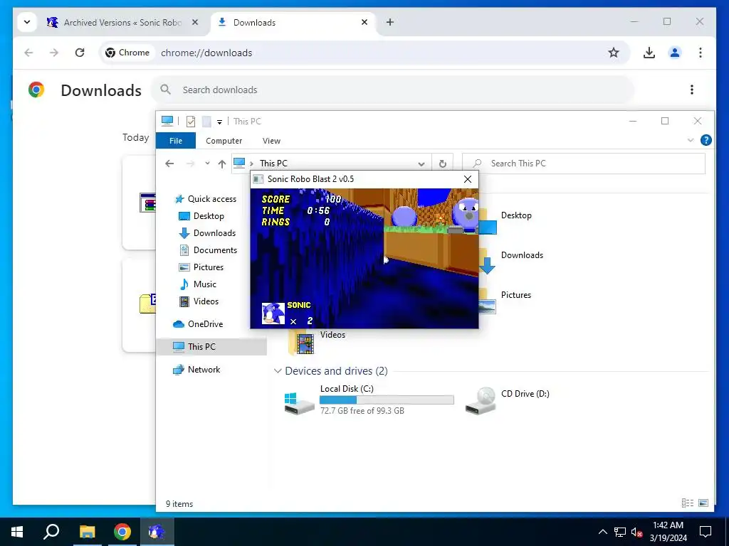This screenshot has width=729, height=546.
Task: Select Network in navigation pane
Action: click(196, 370)
